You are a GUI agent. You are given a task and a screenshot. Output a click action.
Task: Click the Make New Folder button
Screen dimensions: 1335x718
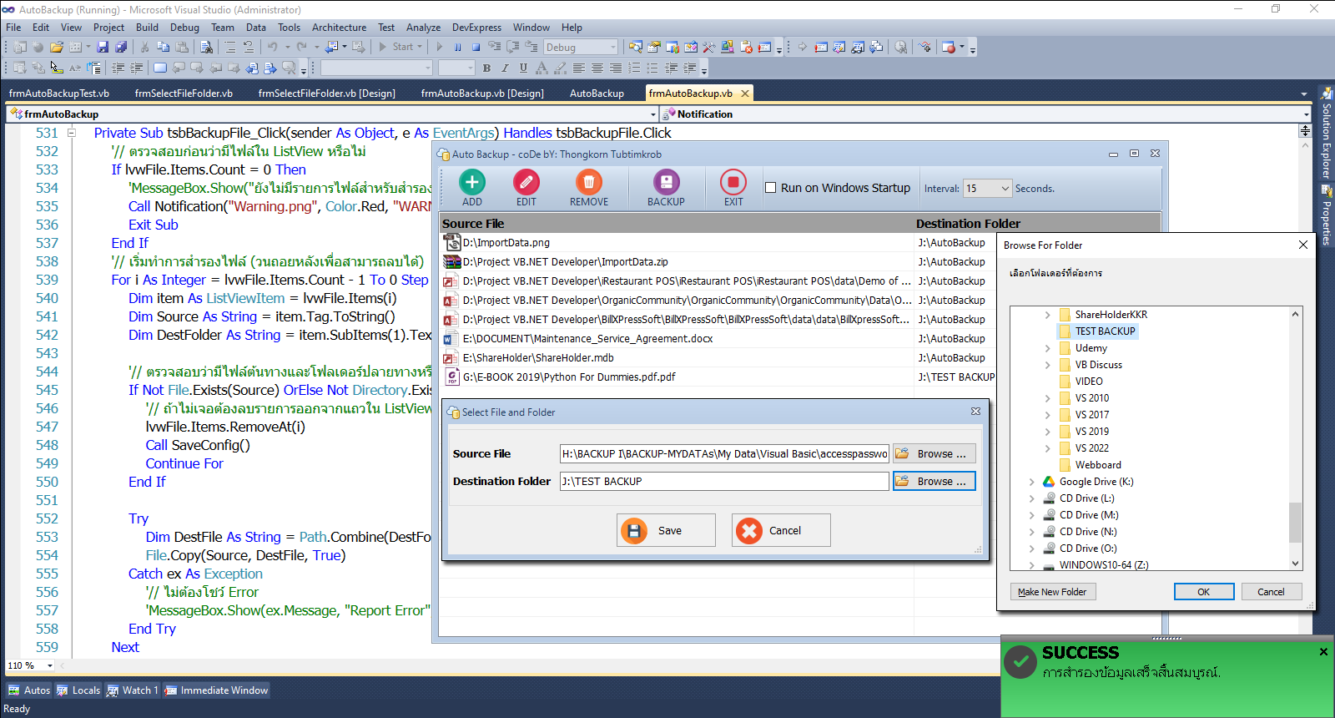point(1052,592)
